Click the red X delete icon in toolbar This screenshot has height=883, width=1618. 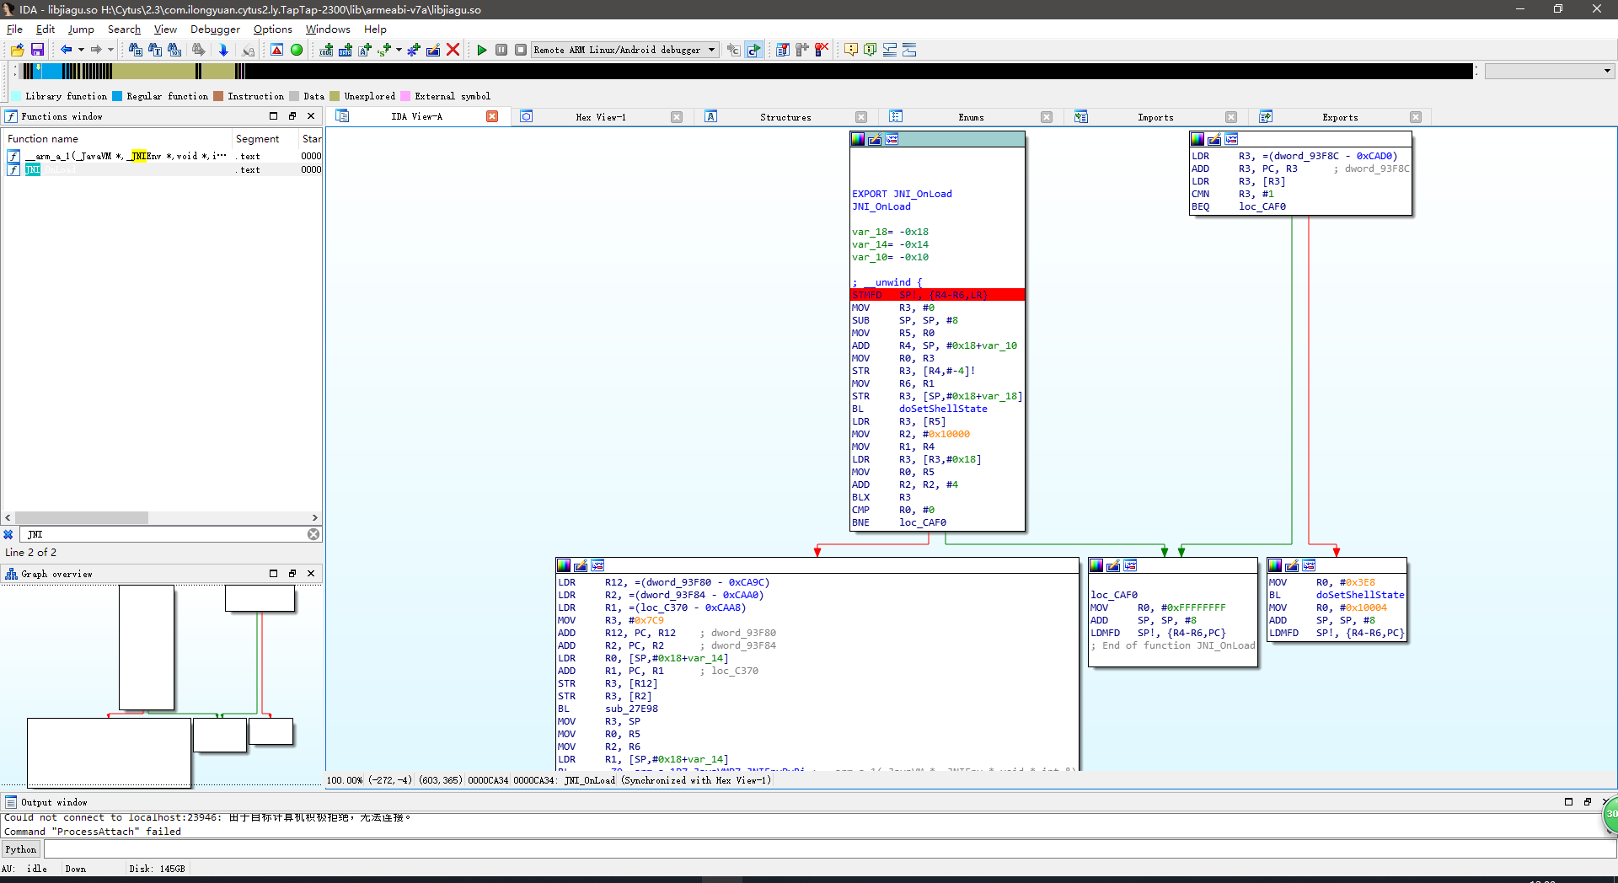[x=453, y=50]
